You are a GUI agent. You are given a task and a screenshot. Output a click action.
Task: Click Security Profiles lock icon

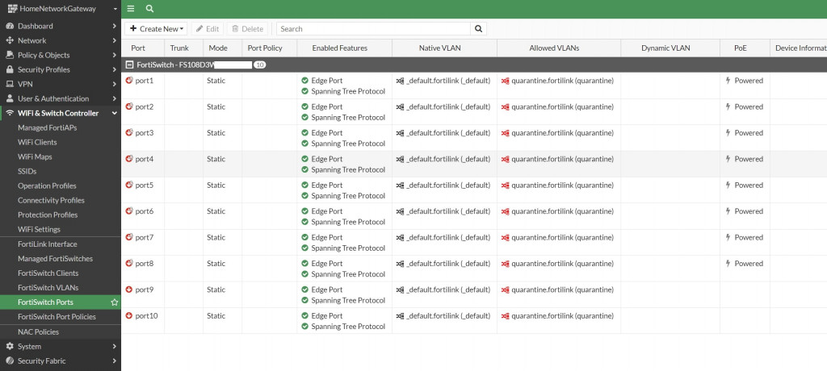point(9,69)
